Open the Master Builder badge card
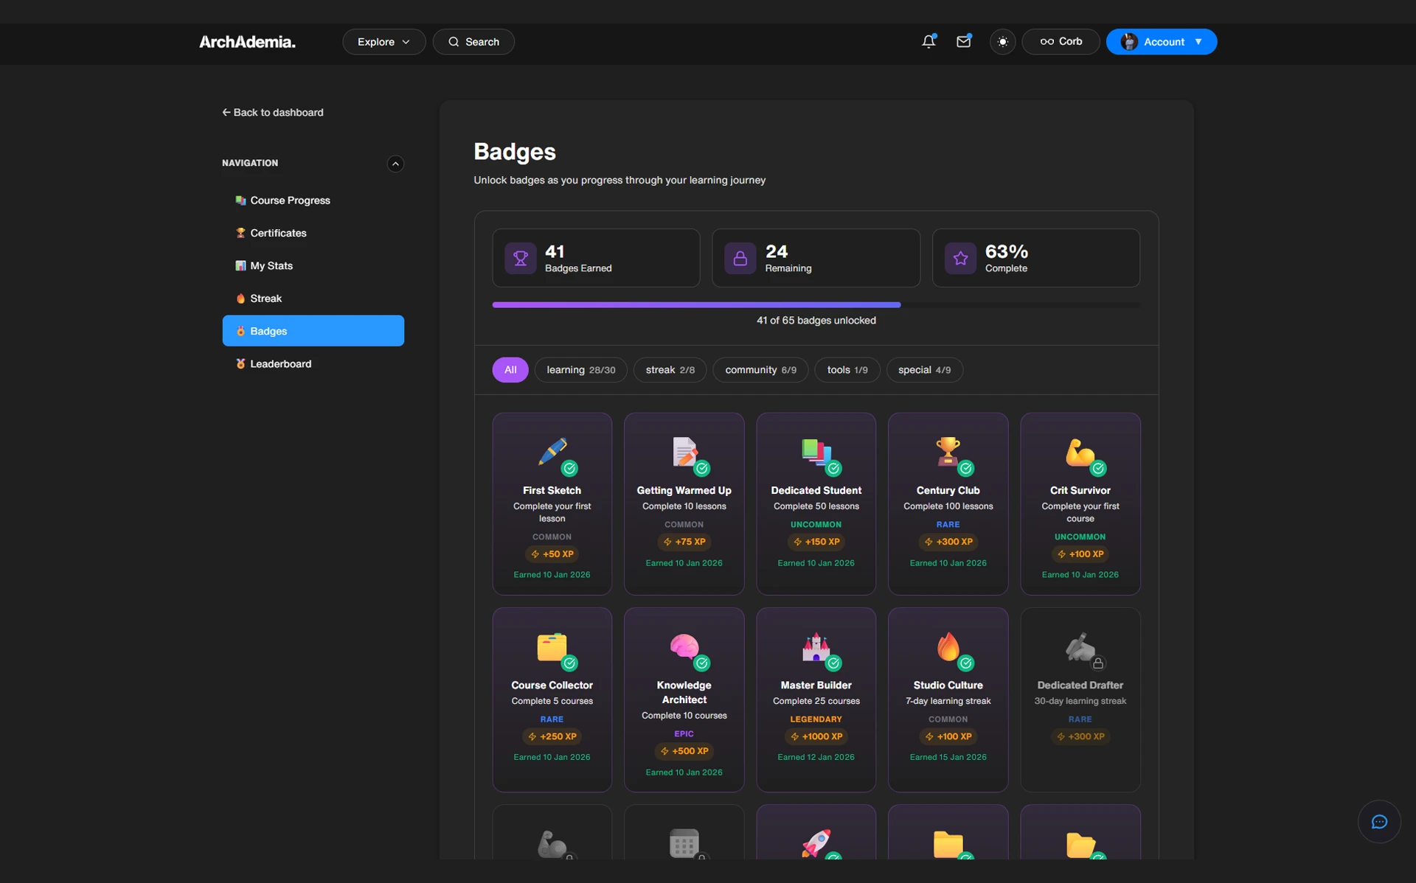 [x=816, y=699]
